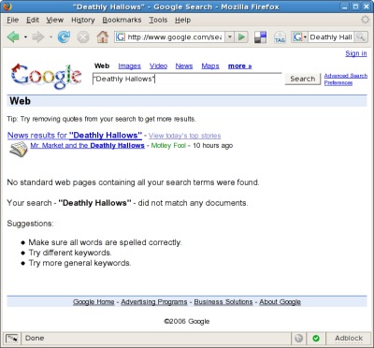
Task: Click the TAG toolbar icon
Action: click(280, 37)
